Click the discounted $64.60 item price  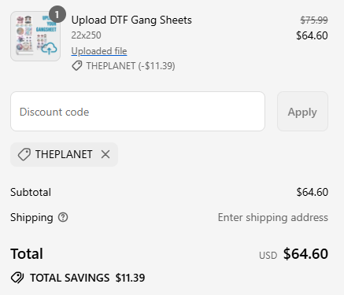(x=312, y=35)
